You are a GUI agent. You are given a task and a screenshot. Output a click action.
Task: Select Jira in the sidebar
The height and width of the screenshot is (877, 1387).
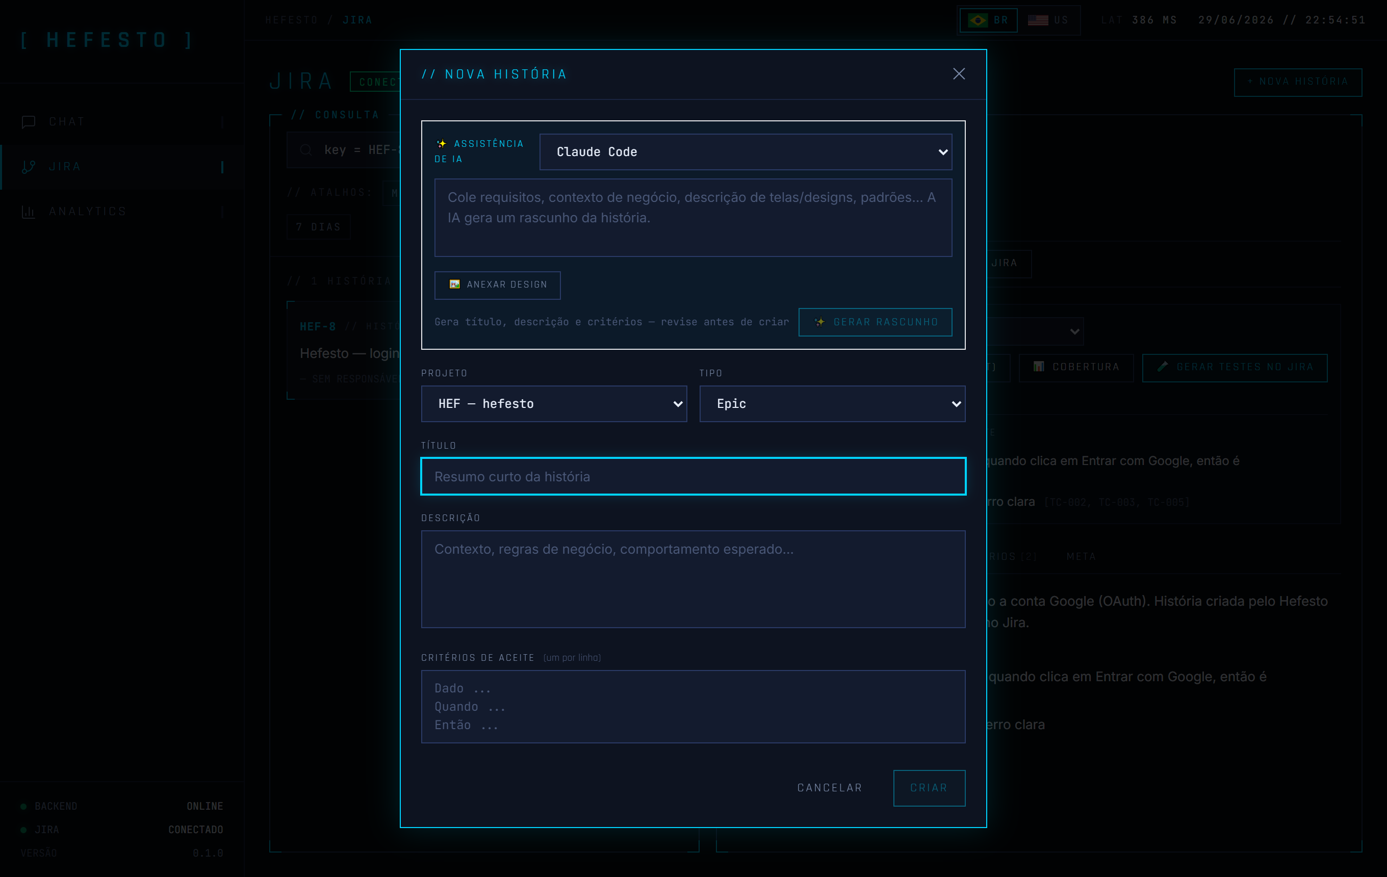pos(121,167)
